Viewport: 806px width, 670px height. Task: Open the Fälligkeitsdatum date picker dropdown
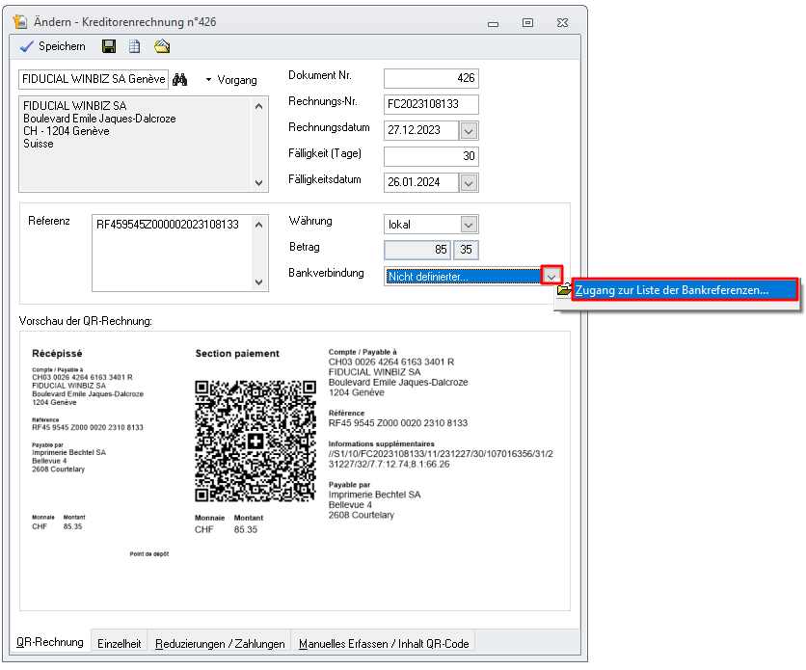point(468,181)
